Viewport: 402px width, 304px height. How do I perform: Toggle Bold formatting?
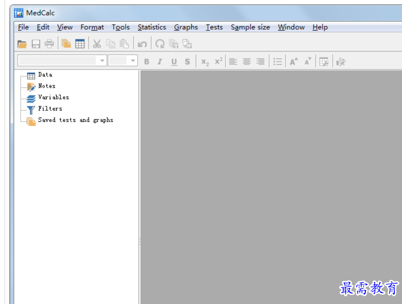pos(147,62)
